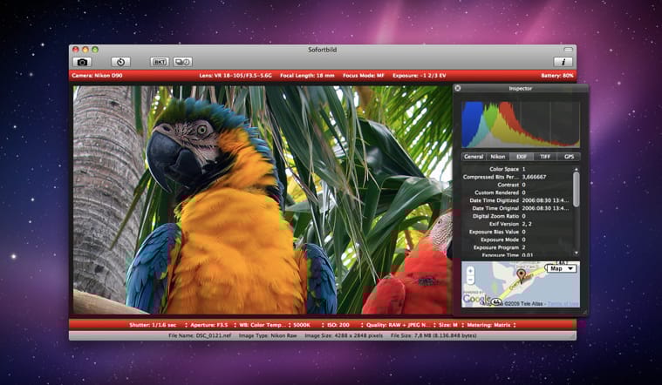Click the Camera: Nikon D90 label
The image size is (662, 385).
(97, 76)
